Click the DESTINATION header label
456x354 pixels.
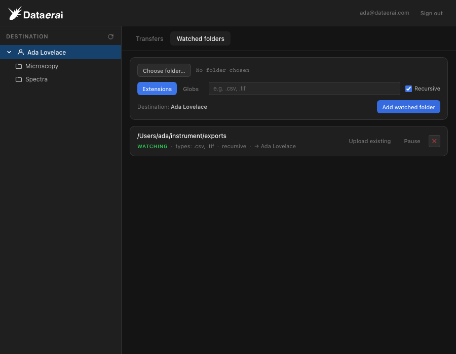[27, 36]
